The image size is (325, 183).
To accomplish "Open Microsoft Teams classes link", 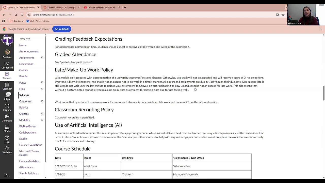I will tap(29, 153).
